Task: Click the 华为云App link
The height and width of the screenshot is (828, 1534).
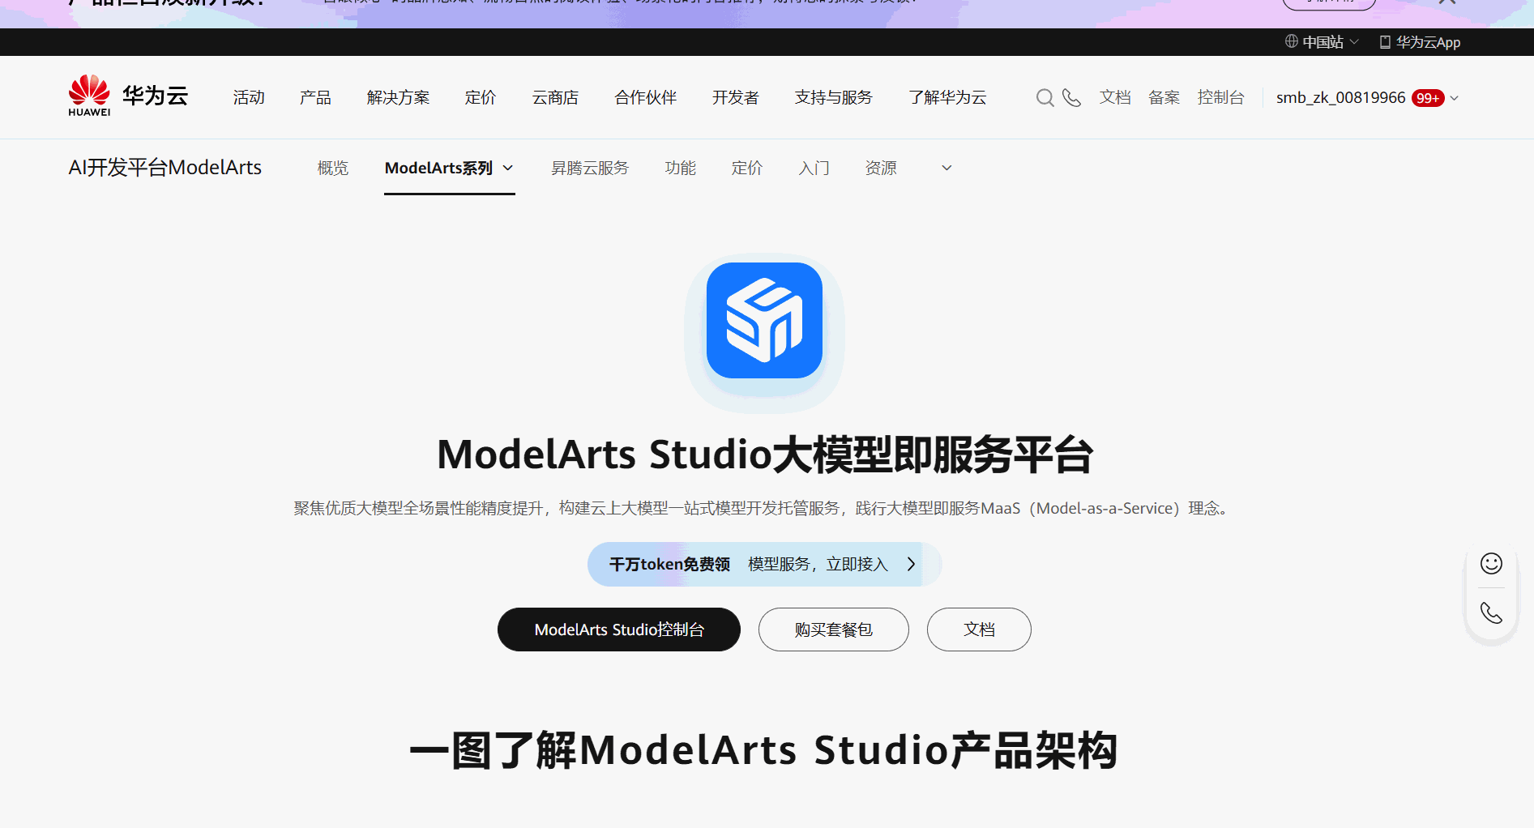Action: (x=1428, y=42)
